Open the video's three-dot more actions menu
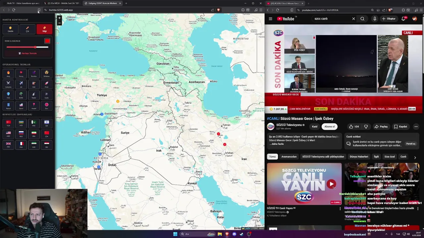 pos(416,127)
